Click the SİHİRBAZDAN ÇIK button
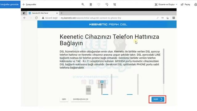 pyautogui.click(x=81, y=99)
